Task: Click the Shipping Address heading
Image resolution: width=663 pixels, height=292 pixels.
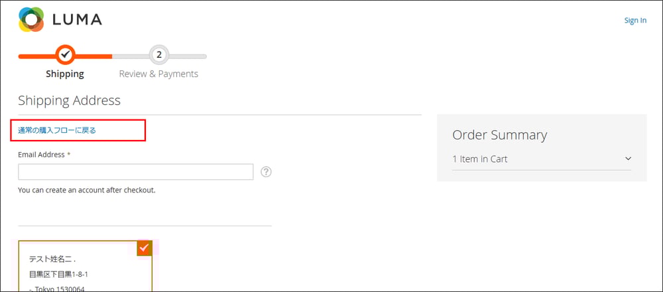Action: [70, 100]
